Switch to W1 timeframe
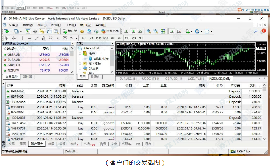 pyautogui.click(x=134, y=38)
